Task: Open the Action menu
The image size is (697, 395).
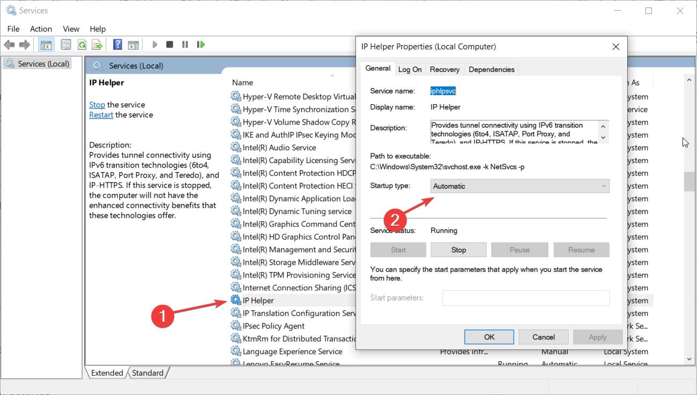Action: tap(41, 29)
